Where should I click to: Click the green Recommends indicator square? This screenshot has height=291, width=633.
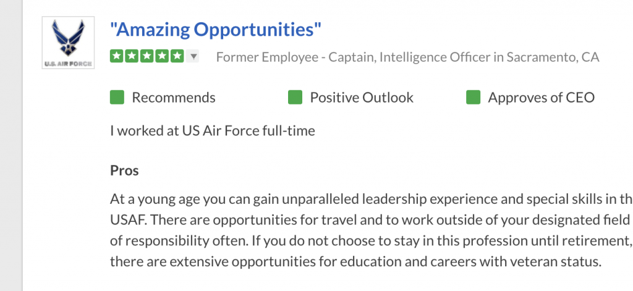[x=117, y=98]
